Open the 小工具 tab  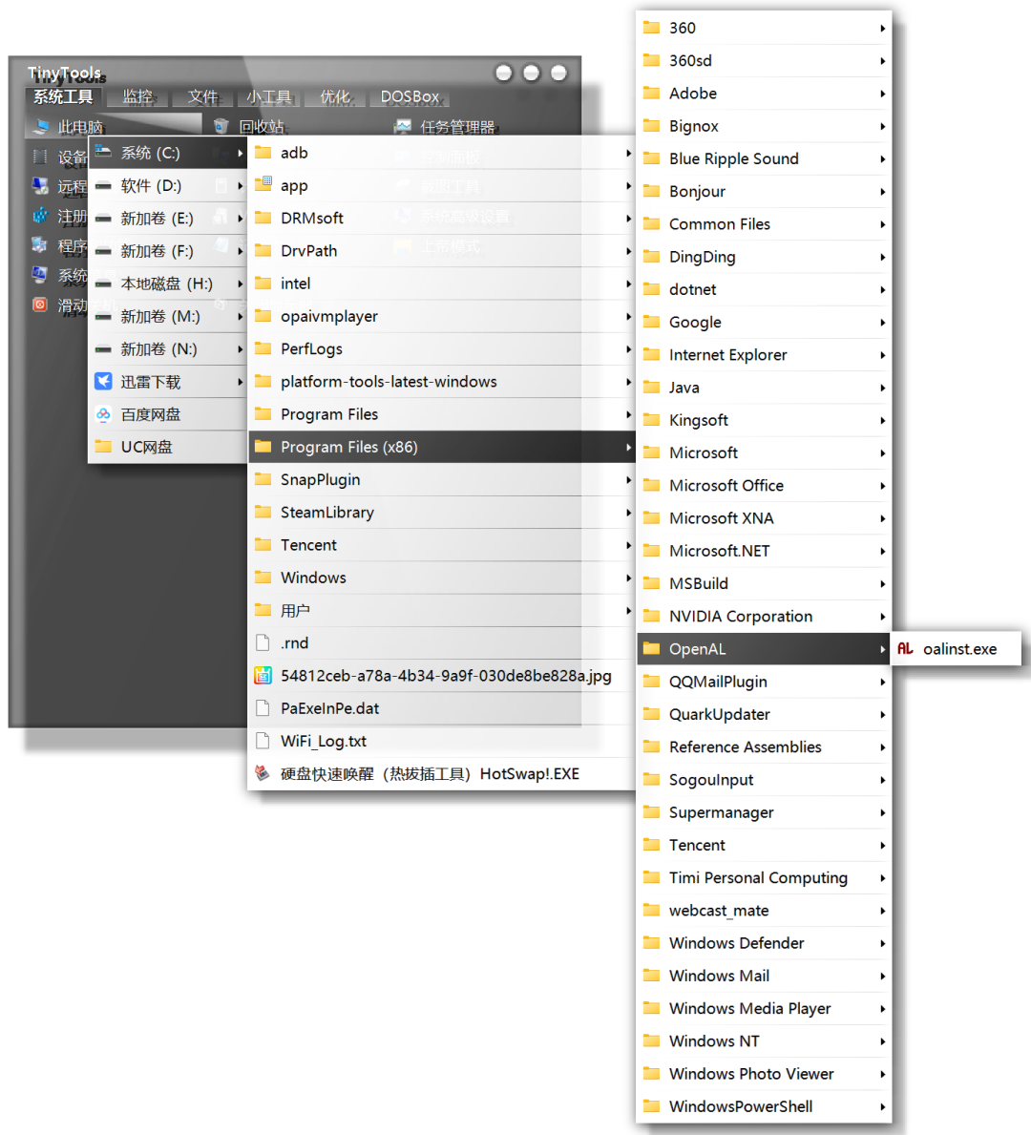[268, 96]
